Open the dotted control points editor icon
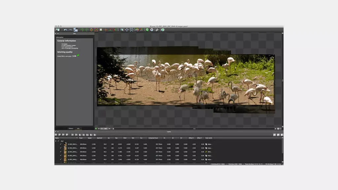This screenshot has height=190, width=338. [x=131, y=30]
